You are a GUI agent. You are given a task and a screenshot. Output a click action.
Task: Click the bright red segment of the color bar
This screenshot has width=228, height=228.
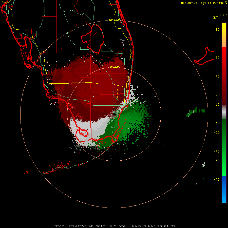[224, 76]
